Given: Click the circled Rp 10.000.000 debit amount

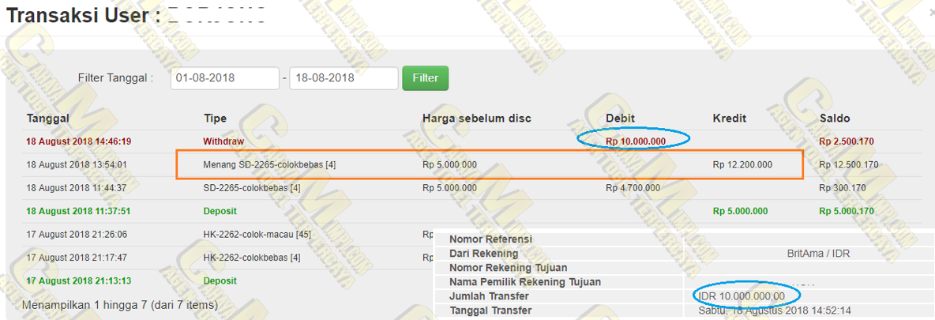Looking at the screenshot, I should 636,141.
